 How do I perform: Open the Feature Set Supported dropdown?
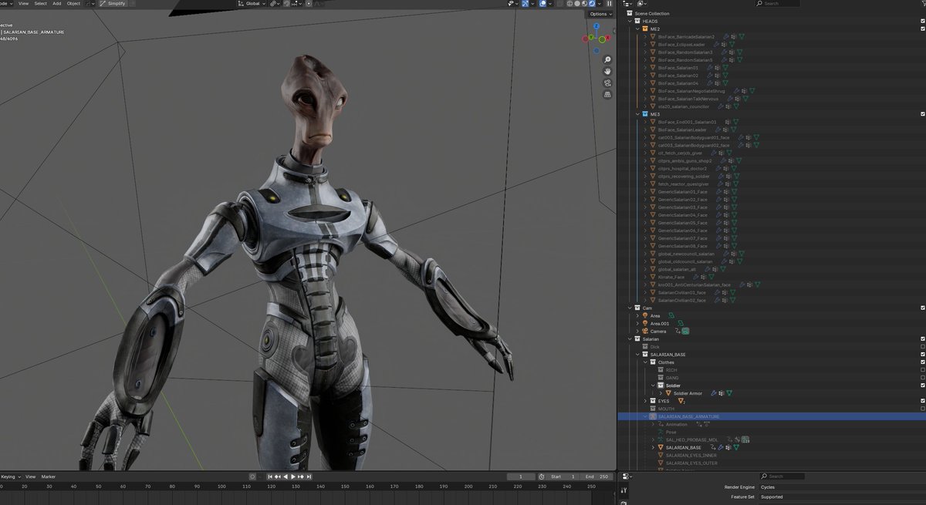tap(841, 497)
